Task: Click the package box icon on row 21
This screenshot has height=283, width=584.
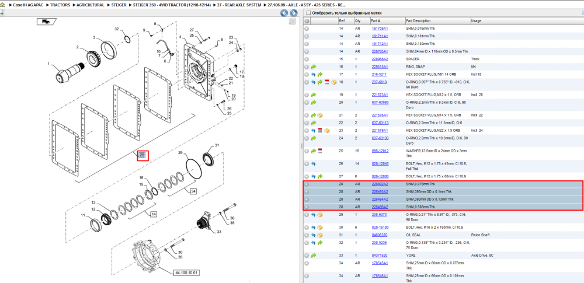Action: [320, 116]
